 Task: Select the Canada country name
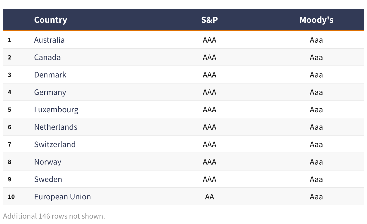48,57
